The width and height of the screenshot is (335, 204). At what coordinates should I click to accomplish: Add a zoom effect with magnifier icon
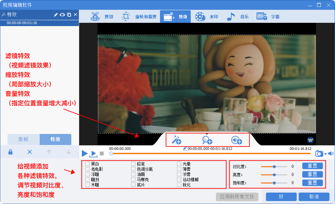207,140
